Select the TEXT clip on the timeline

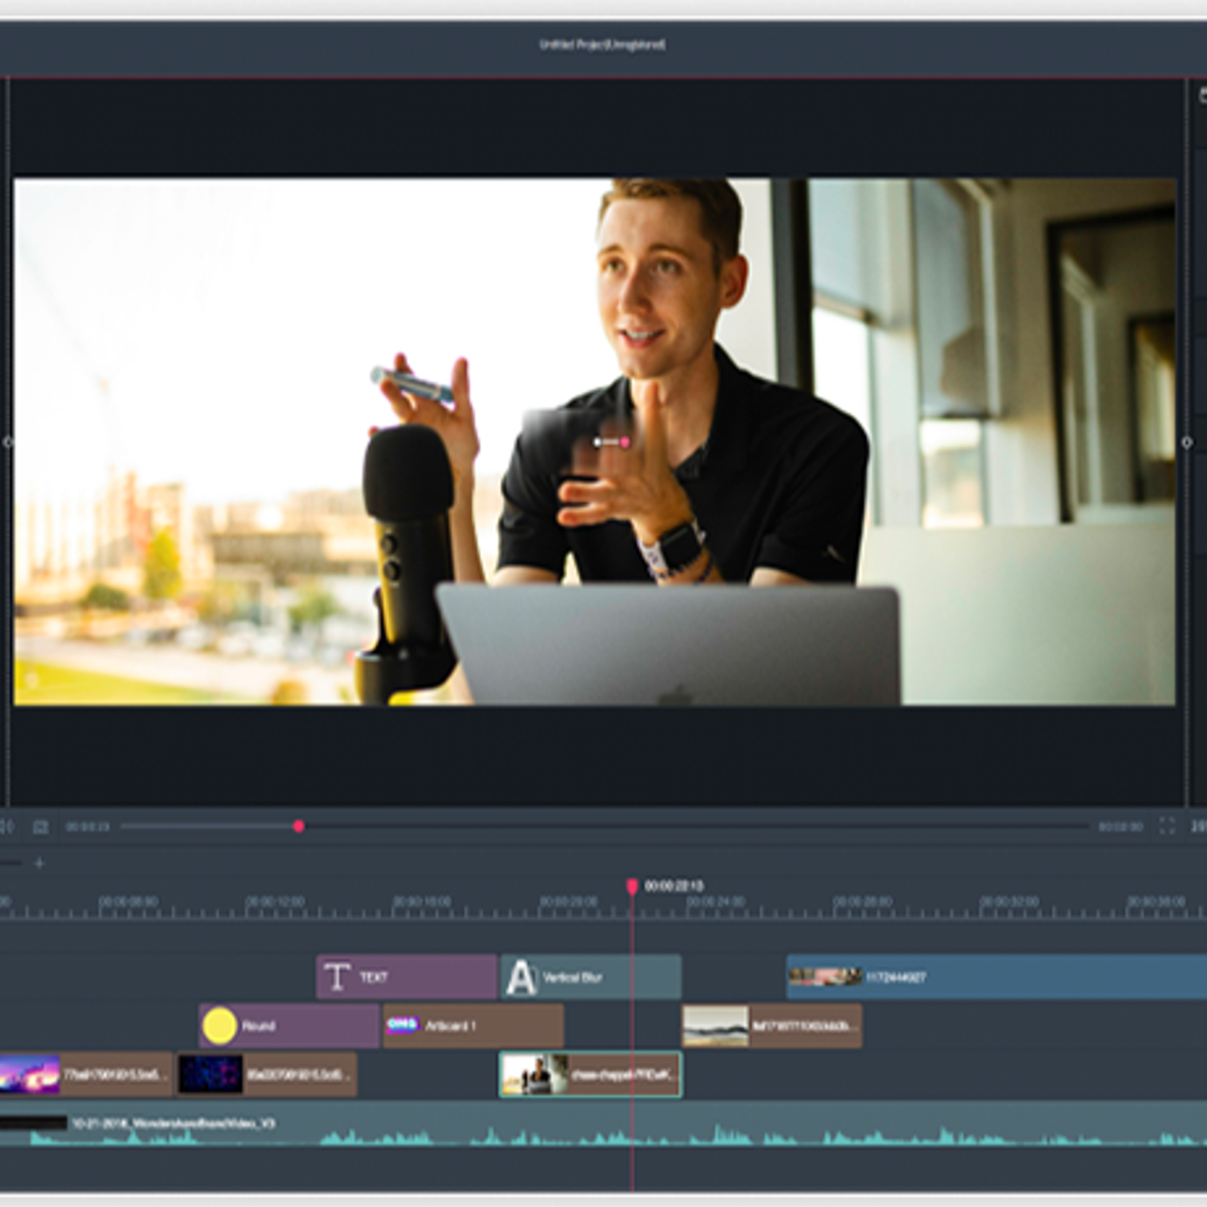pos(407,977)
